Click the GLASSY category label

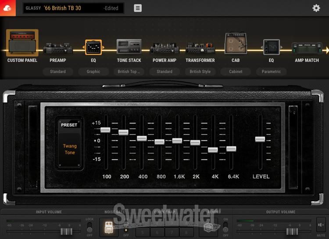tap(33, 8)
